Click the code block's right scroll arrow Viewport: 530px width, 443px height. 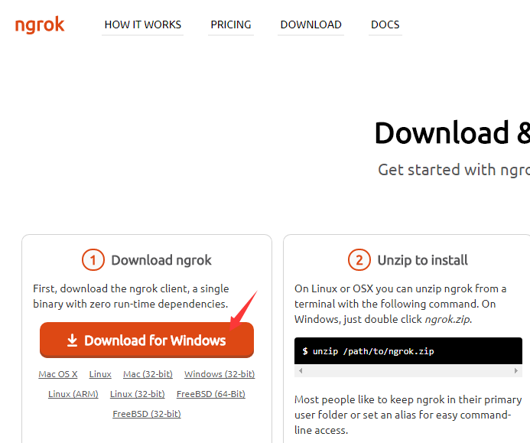(x=515, y=370)
